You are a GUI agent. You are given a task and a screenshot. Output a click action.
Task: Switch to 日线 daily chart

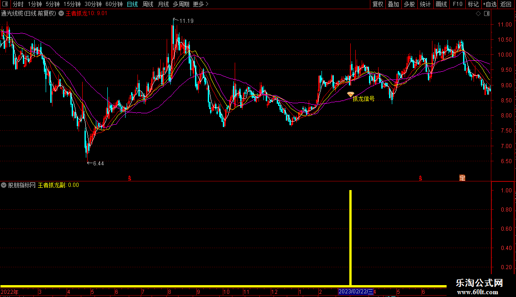coord(132,4)
